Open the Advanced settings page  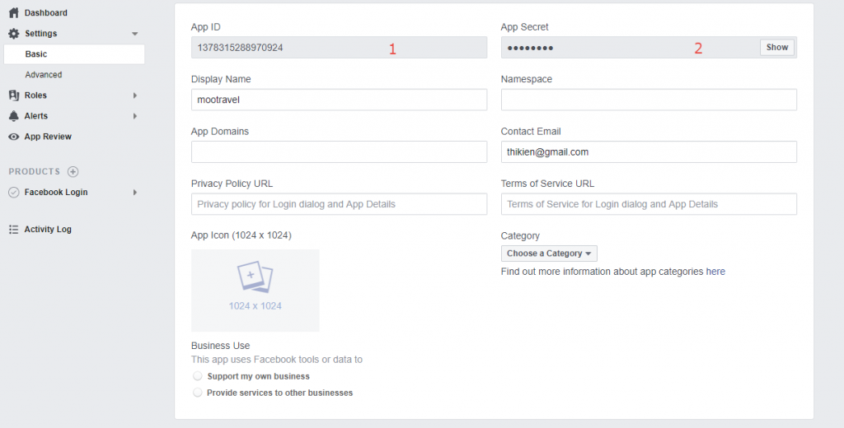tap(44, 75)
